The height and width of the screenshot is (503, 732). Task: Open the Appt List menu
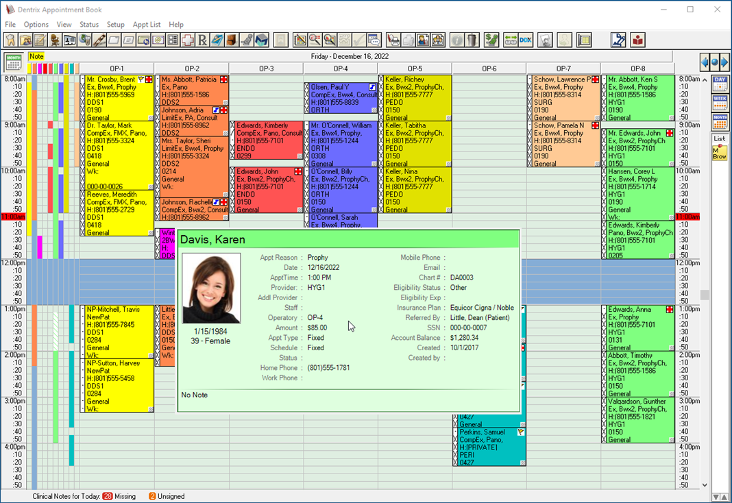[x=147, y=25]
